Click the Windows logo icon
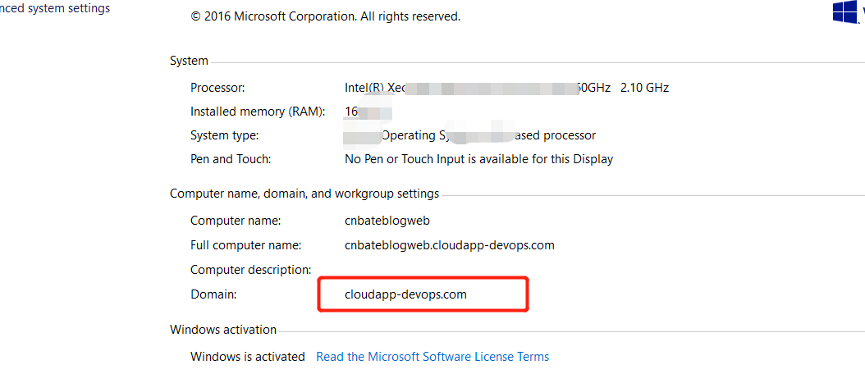The width and height of the screenshot is (865, 374). (846, 11)
